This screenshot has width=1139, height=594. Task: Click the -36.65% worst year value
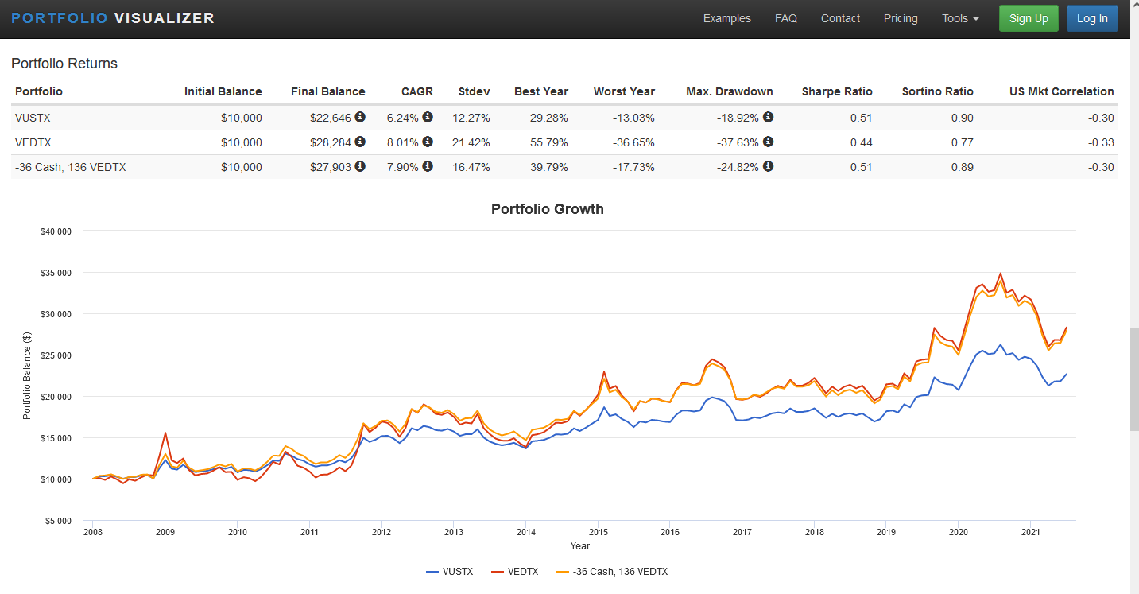tap(633, 142)
